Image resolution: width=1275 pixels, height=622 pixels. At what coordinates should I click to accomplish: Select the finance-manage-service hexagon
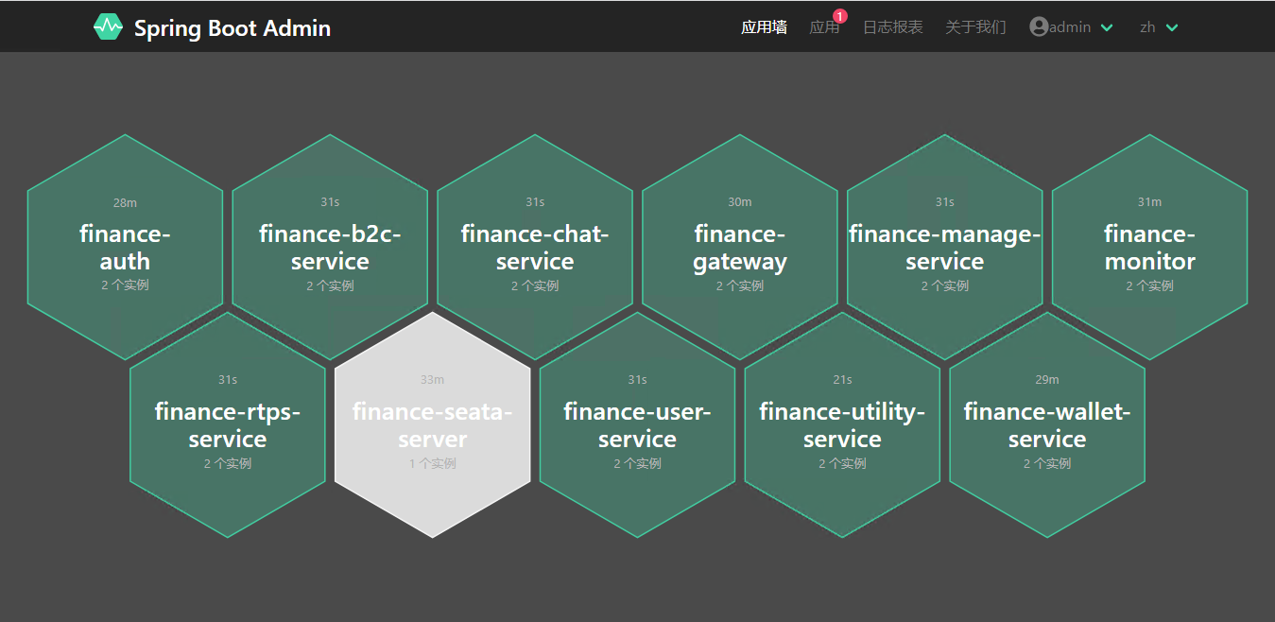pos(945,247)
